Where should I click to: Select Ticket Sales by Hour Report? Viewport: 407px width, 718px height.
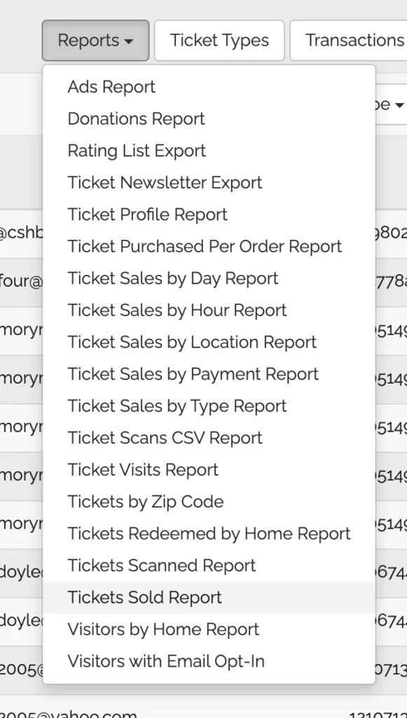point(209,310)
